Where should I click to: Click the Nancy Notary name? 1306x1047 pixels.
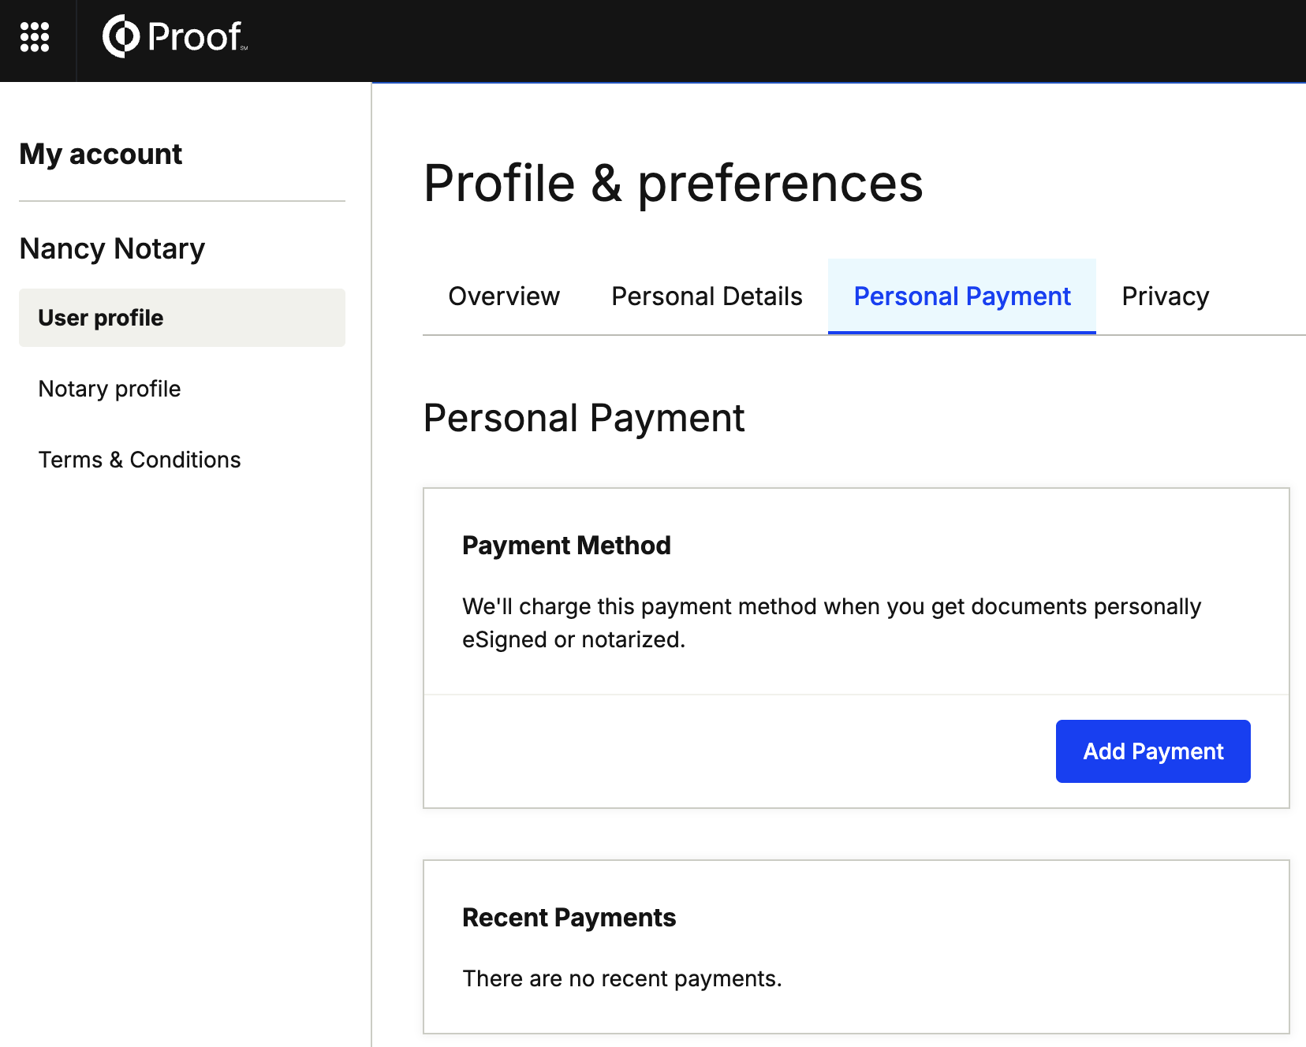click(x=112, y=248)
